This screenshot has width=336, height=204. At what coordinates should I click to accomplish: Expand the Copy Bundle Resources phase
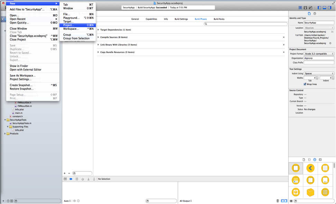(99, 52)
